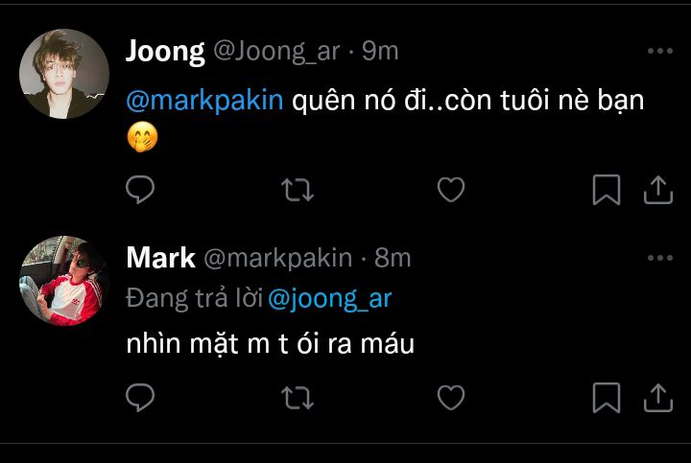This screenshot has height=463, width=691.
Task: Open Mark's tweet text "nhìn mặt m t ói ra máu"
Action: tap(270, 343)
